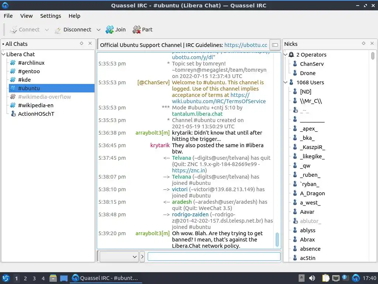Screen dimensions: 378x284
Task: Close the All Chats dock panel
Action: (x=90, y=44)
